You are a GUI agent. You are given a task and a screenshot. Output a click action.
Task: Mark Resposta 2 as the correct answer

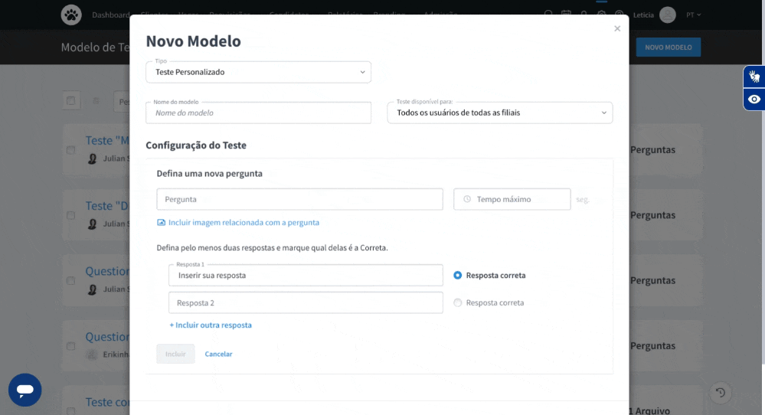pos(458,302)
